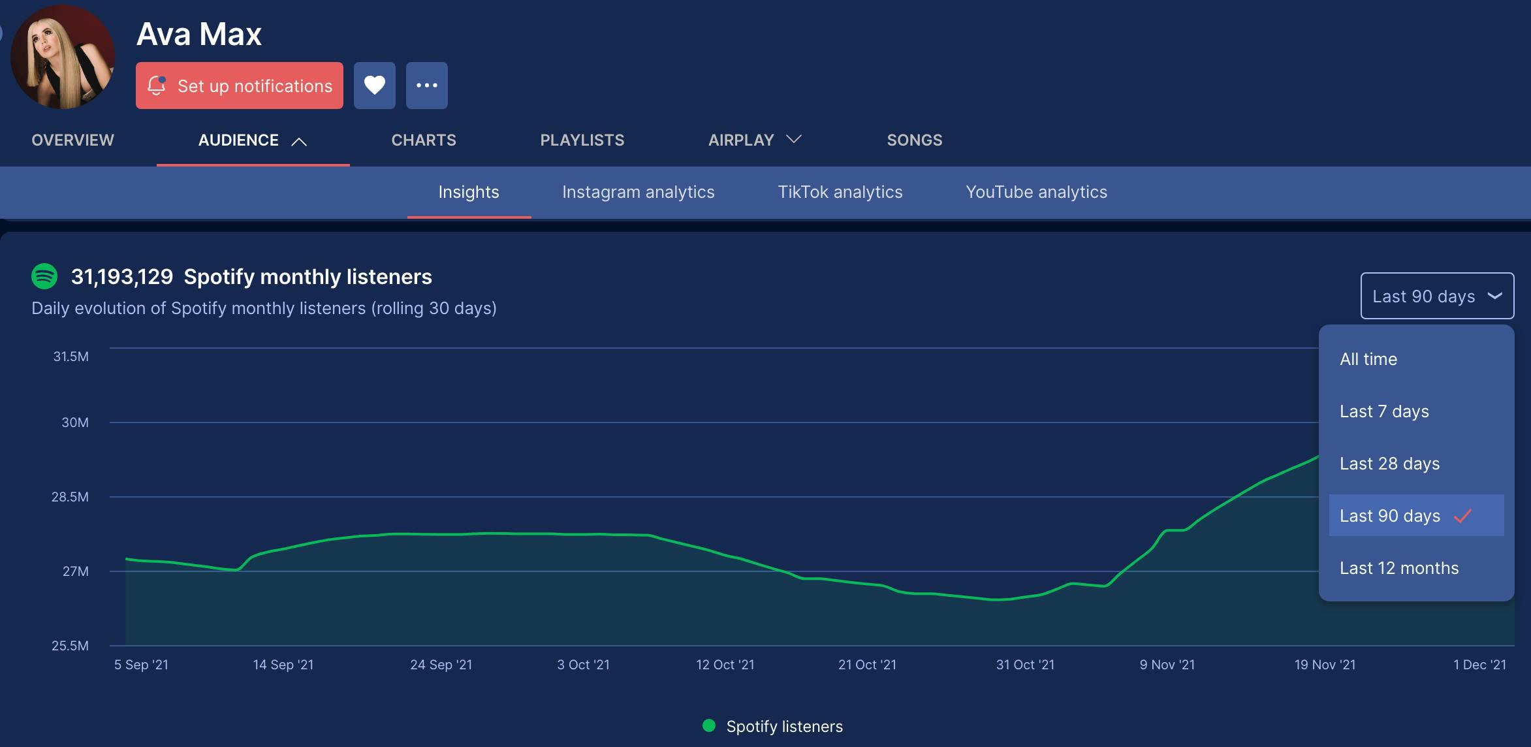Choose Last 7 days range

click(1384, 411)
